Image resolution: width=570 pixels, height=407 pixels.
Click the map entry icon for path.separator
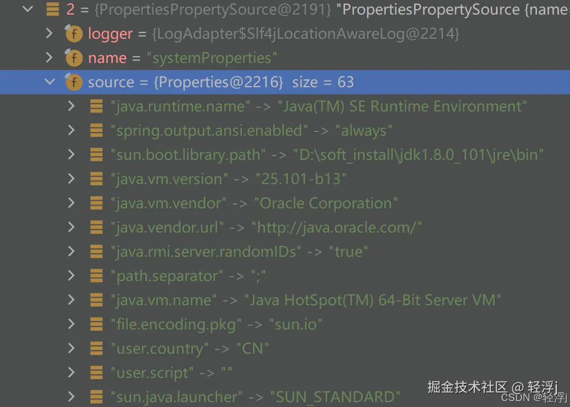tap(96, 276)
